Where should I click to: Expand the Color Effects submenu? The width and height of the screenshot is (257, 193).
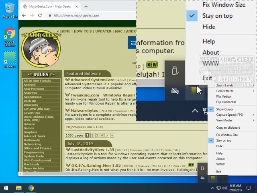point(232,91)
